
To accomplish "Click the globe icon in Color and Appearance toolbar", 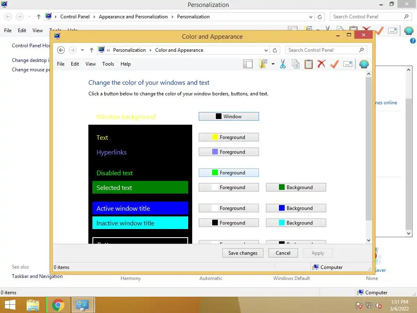I will (364, 64).
